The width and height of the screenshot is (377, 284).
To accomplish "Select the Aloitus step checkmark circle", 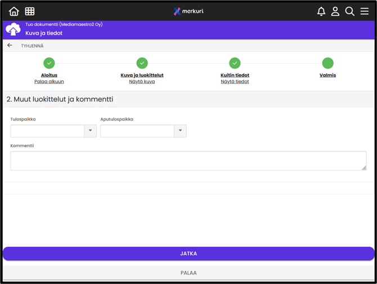I will click(49, 63).
